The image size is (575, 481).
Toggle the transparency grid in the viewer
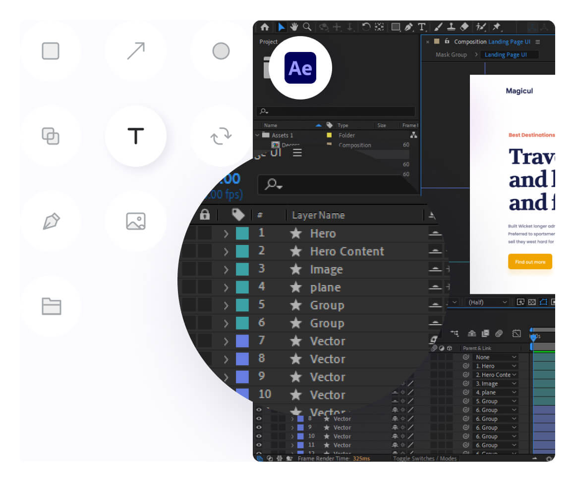532,302
